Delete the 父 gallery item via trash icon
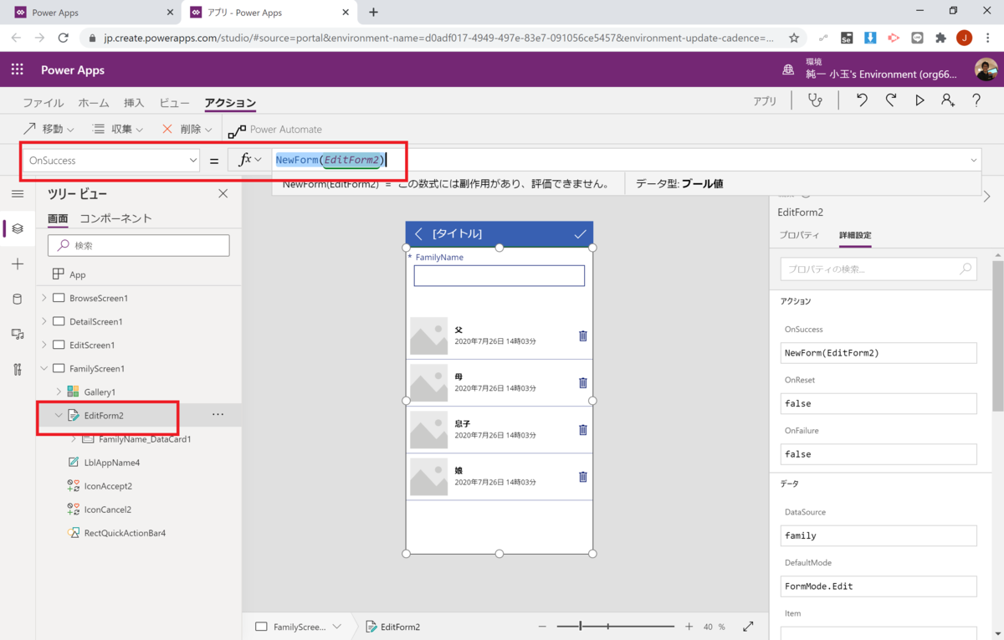The image size is (1004, 640). (583, 336)
